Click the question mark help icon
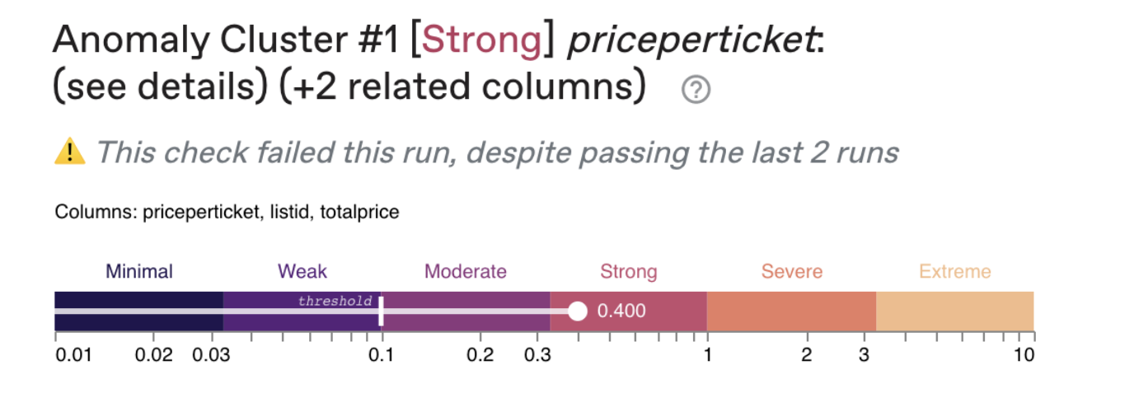 click(696, 90)
